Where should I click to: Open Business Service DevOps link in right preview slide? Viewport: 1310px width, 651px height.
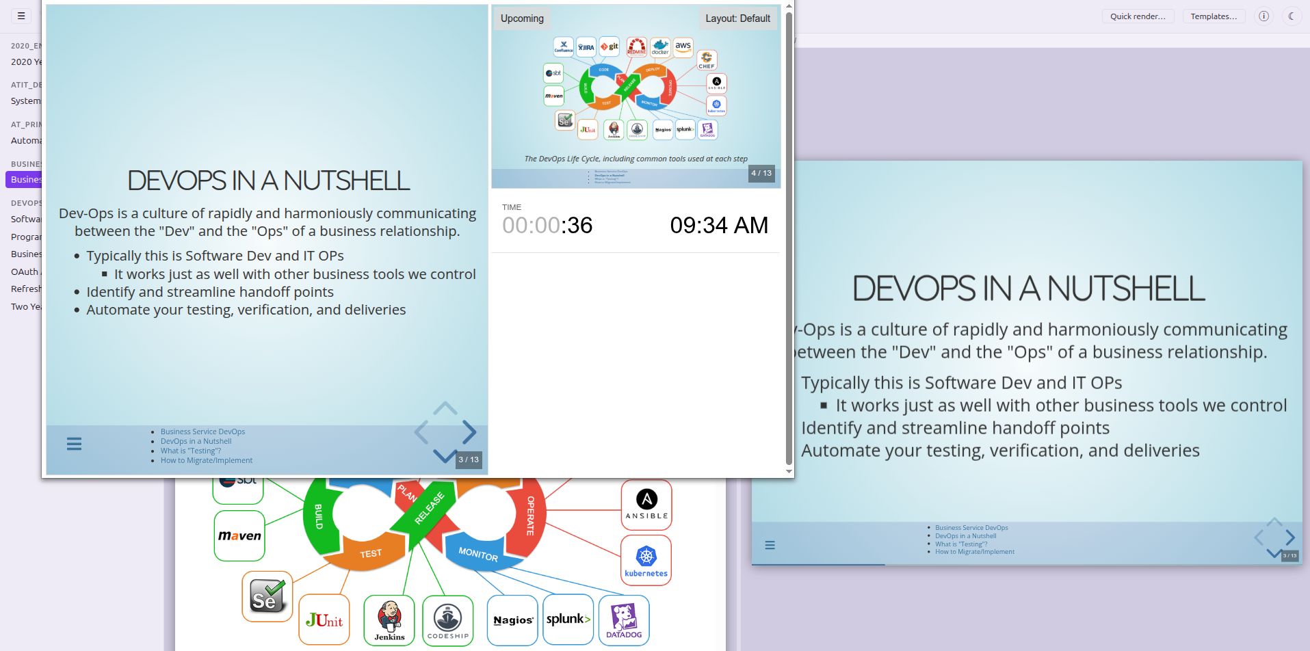click(x=971, y=528)
